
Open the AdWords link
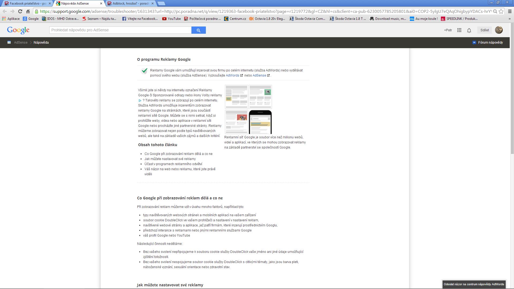[x=232, y=75]
